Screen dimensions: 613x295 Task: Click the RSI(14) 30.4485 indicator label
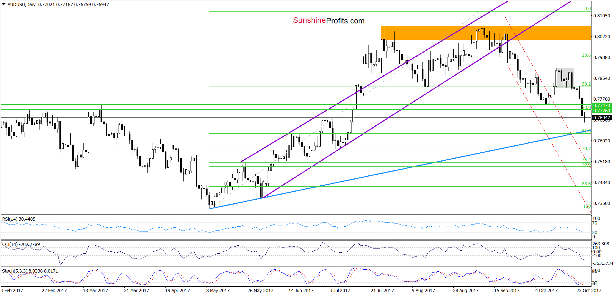pos(19,219)
